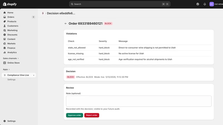Click the Content icon in sidebar
The height and width of the screenshot is (125, 223).
(4, 39)
